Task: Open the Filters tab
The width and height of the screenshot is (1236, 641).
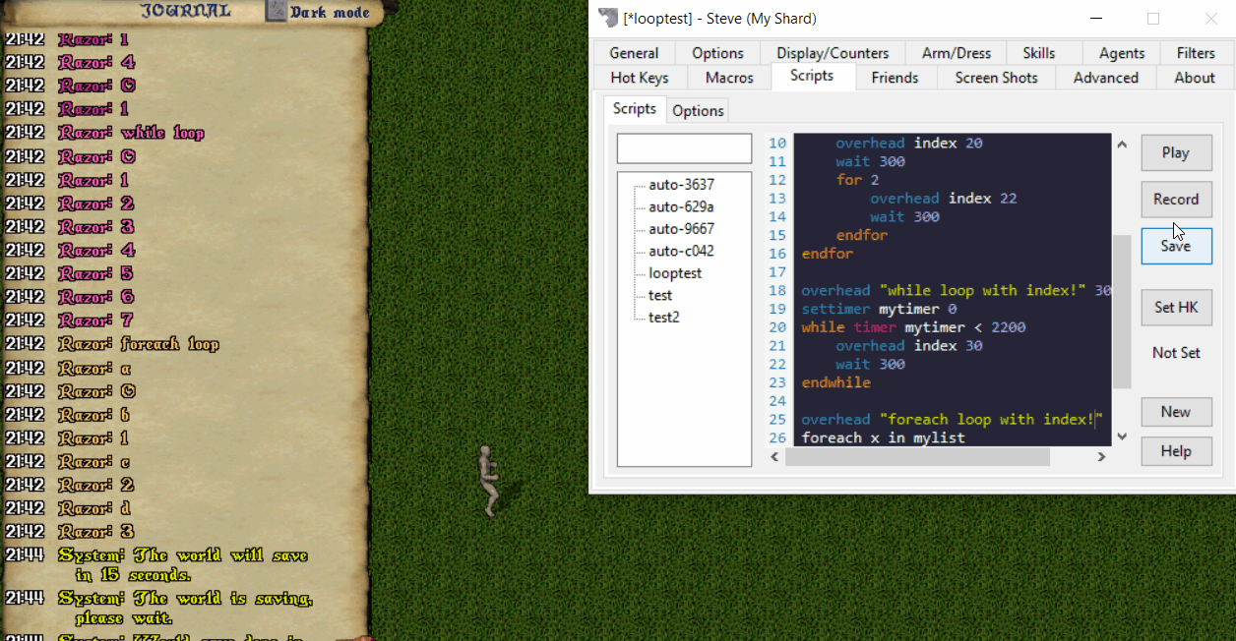Action: (x=1196, y=53)
